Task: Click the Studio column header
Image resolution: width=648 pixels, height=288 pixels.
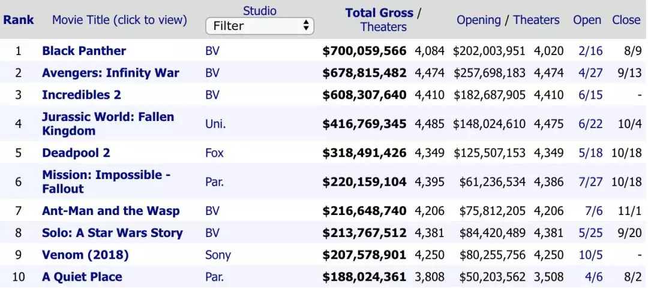Action: [x=259, y=11]
